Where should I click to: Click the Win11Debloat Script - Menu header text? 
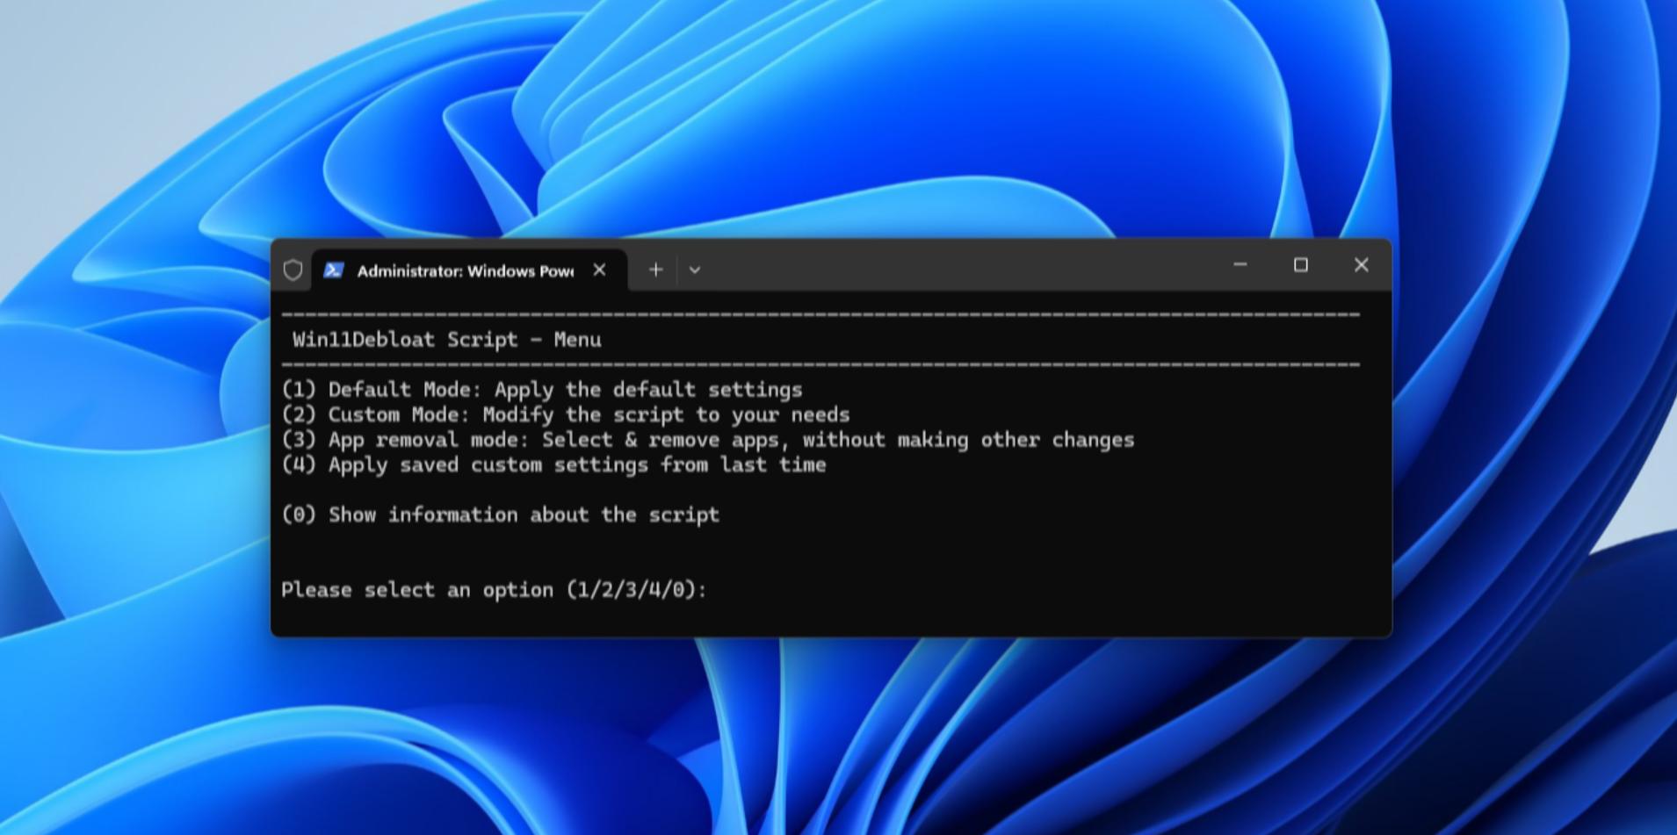pyautogui.click(x=448, y=340)
